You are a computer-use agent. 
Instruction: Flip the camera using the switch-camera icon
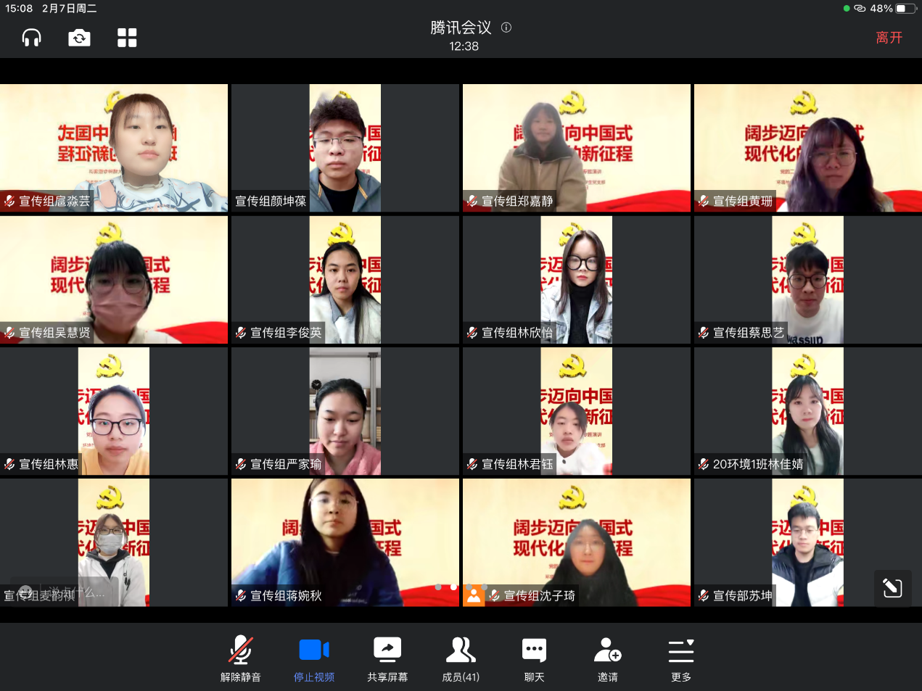tap(79, 38)
